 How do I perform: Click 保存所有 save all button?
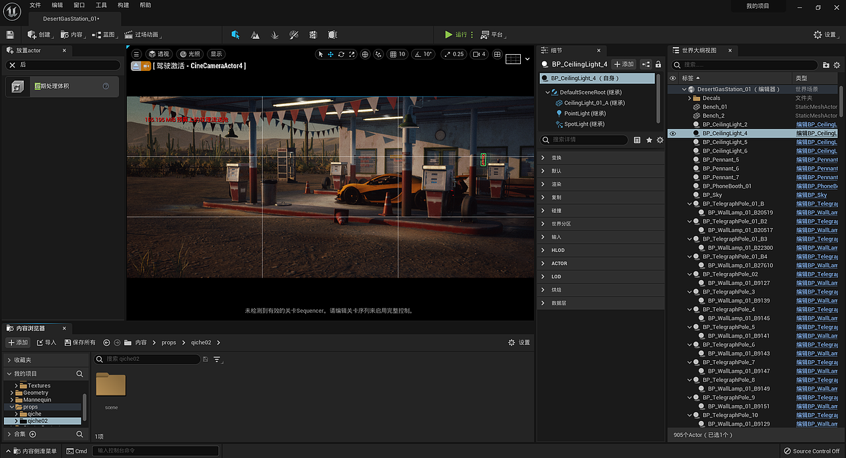pos(80,342)
